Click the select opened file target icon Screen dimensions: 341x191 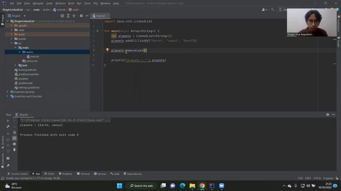pos(62,16)
